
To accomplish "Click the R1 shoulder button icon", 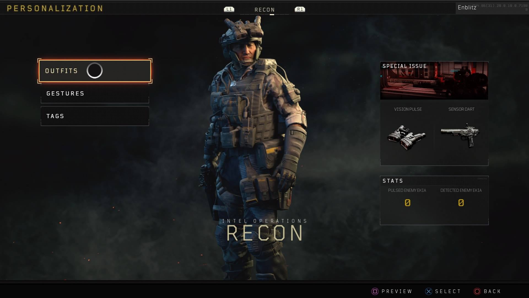I will tap(300, 9).
